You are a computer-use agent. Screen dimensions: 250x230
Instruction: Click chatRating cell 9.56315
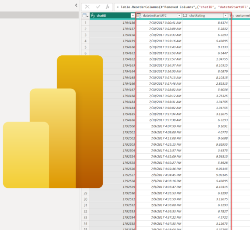(x=205, y=157)
